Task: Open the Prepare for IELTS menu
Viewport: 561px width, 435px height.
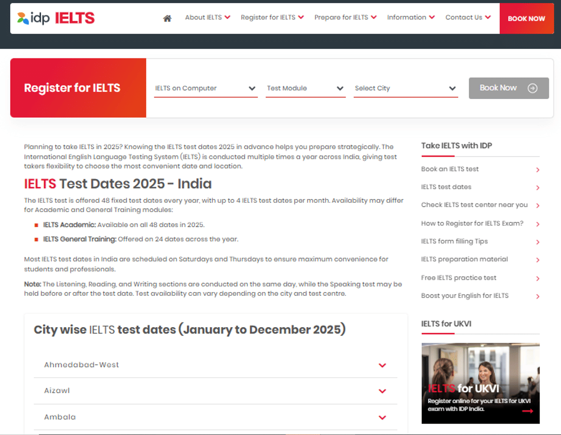Action: [x=345, y=17]
